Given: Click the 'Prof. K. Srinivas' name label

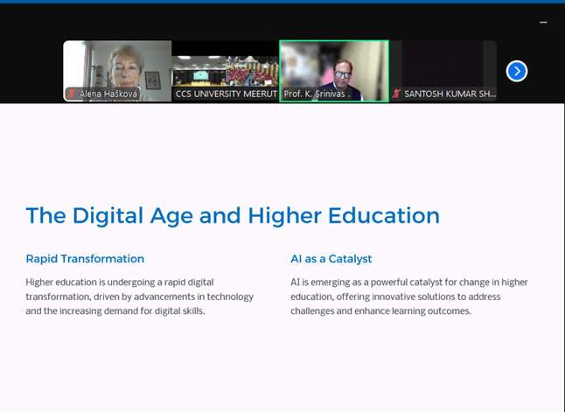Looking at the screenshot, I should pyautogui.click(x=317, y=94).
